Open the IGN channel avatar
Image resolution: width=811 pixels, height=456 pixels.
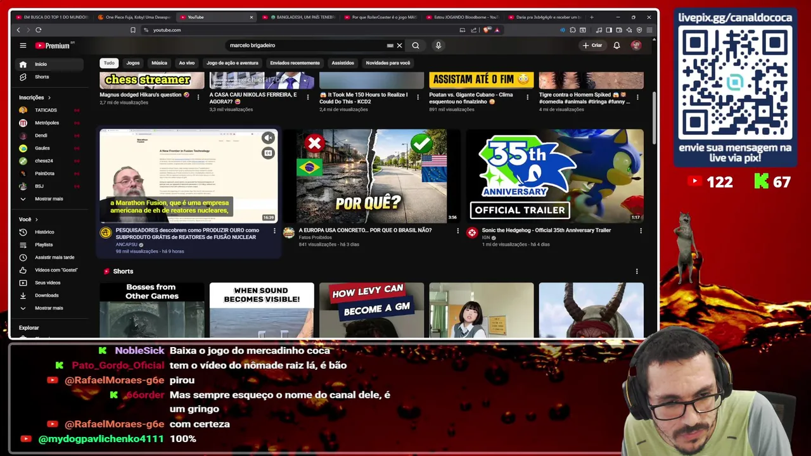click(472, 233)
